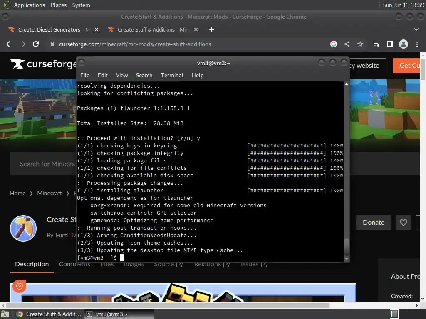Open terminal View menu

pos(122,76)
